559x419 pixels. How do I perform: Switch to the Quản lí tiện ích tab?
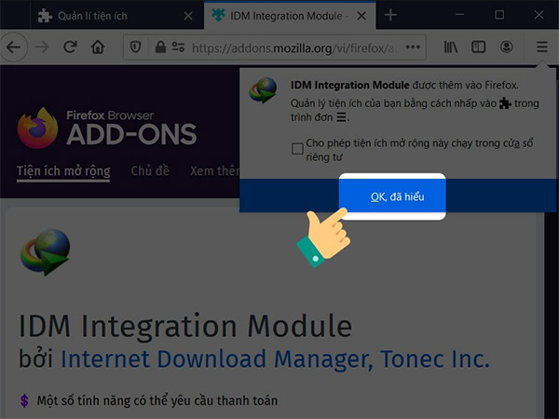click(117, 16)
